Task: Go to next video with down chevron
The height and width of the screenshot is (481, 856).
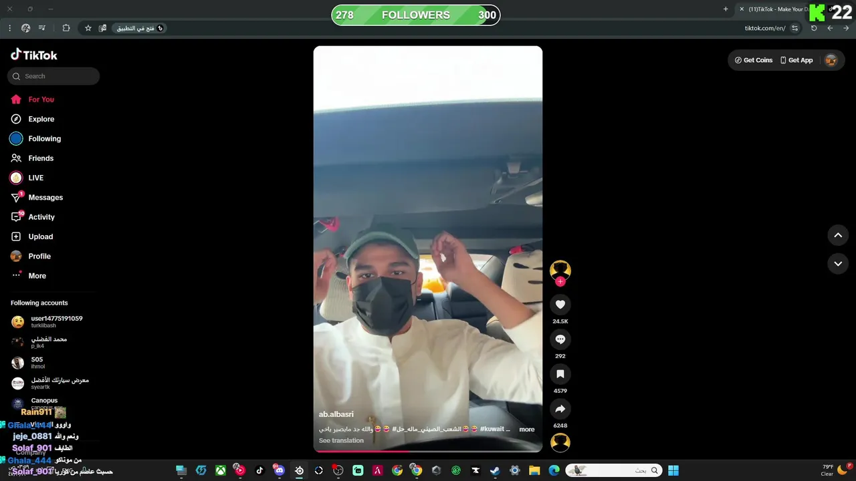Action: pos(838,264)
